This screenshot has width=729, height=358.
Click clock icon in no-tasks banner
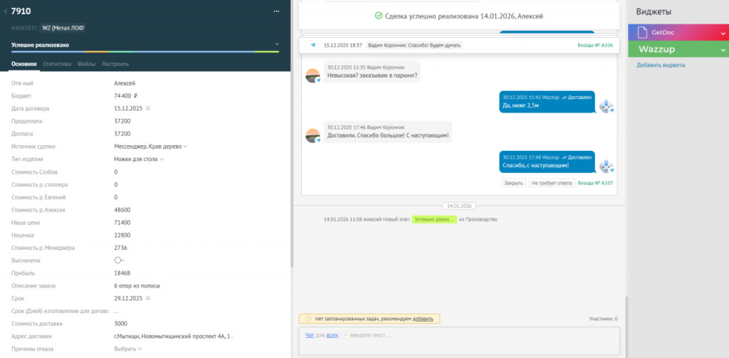tap(308, 319)
